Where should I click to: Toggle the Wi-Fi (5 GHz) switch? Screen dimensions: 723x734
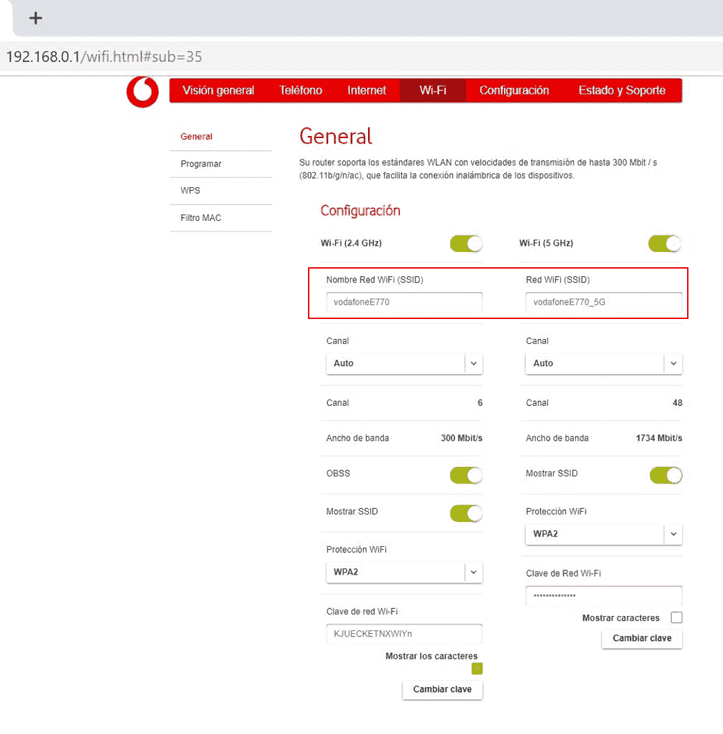pos(664,243)
